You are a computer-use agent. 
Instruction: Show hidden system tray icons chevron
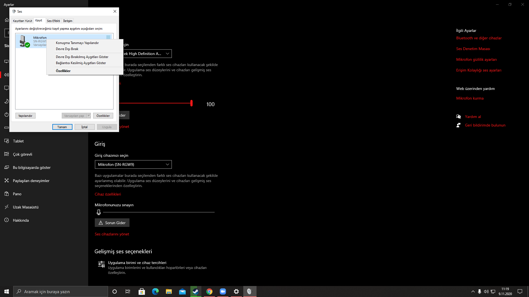pos(473,291)
